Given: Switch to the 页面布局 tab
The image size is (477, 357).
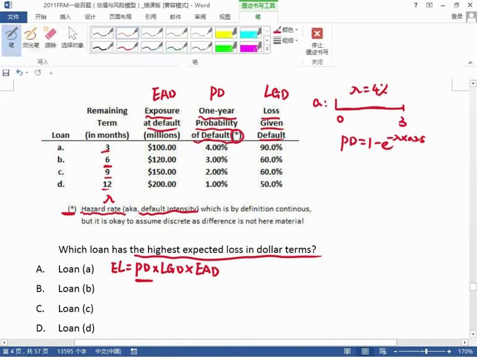Looking at the screenshot, I should click(x=120, y=17).
